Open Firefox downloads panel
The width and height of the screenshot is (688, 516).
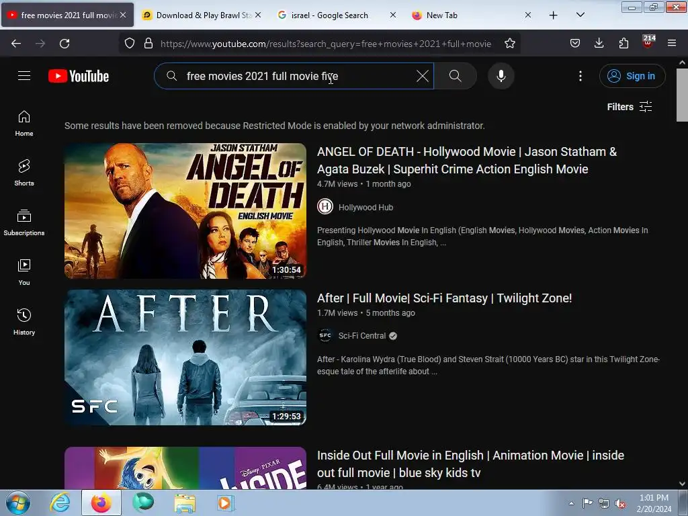(599, 44)
